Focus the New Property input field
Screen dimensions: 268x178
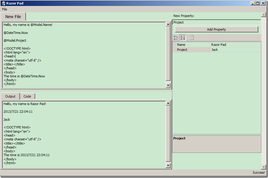pyautogui.click(x=217, y=22)
